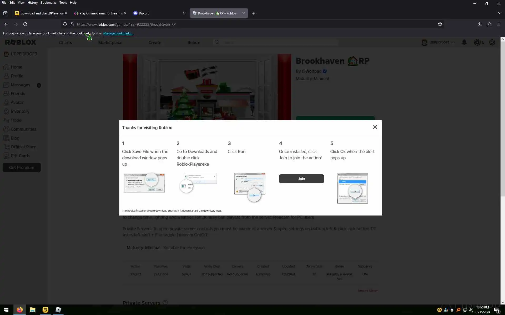Open the Firefox hamburger application menu
Screen dimensions: 505x315
(499, 24)
